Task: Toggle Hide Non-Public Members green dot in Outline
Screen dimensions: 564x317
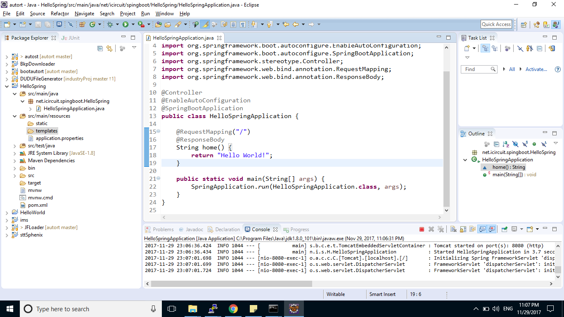Action: point(534,144)
